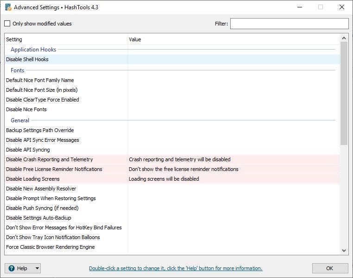Select Disable Push Syncing (if needed) row
Screen dimensions: 353x278
pos(172,208)
